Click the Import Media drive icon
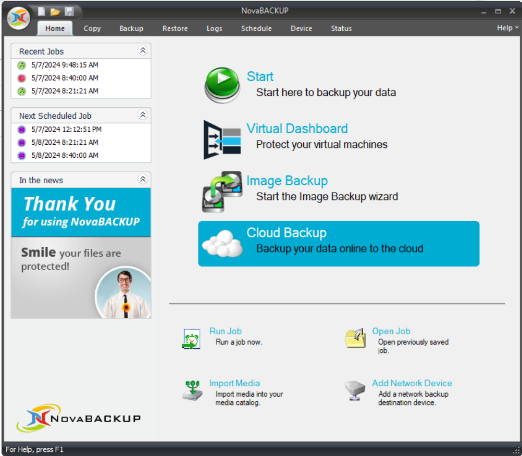 (192, 390)
